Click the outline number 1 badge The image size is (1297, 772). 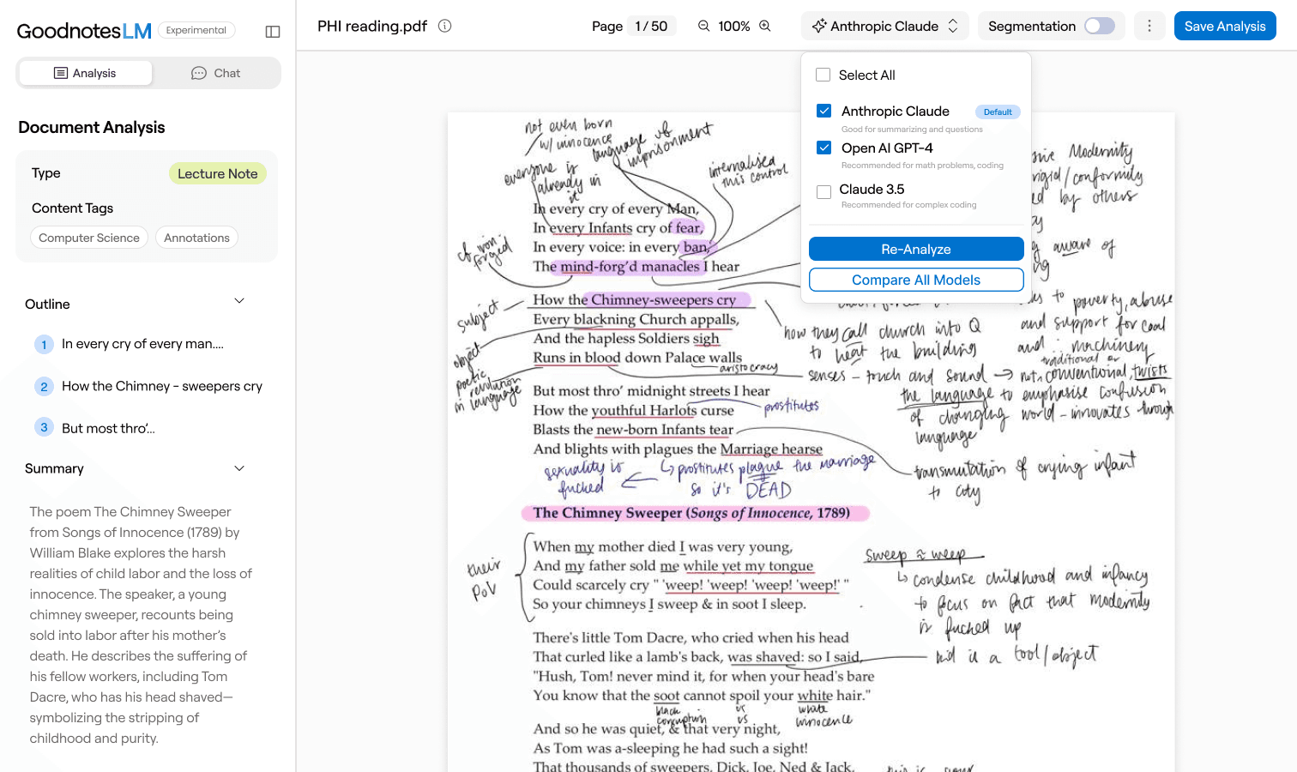tap(44, 345)
